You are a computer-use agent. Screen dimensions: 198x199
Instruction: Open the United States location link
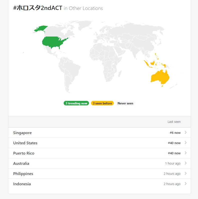click(25, 143)
